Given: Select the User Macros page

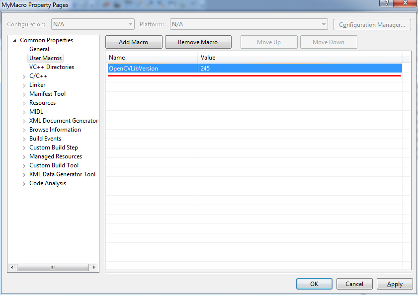Looking at the screenshot, I should [x=45, y=58].
